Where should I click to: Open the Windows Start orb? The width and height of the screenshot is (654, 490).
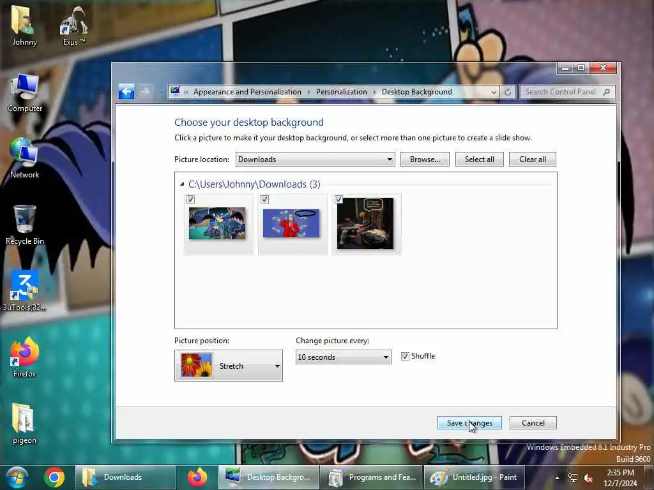tap(17, 477)
